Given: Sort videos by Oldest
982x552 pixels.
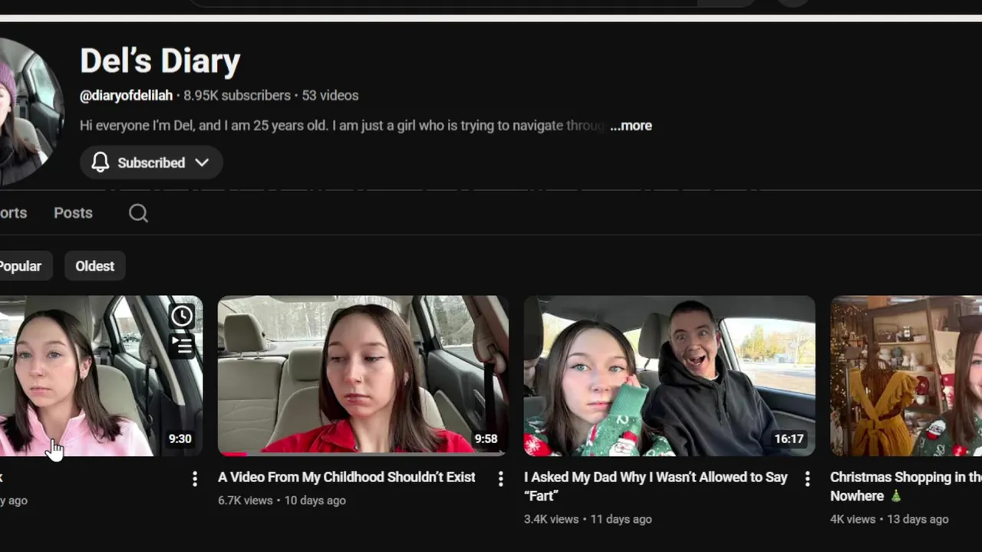Looking at the screenshot, I should (94, 266).
